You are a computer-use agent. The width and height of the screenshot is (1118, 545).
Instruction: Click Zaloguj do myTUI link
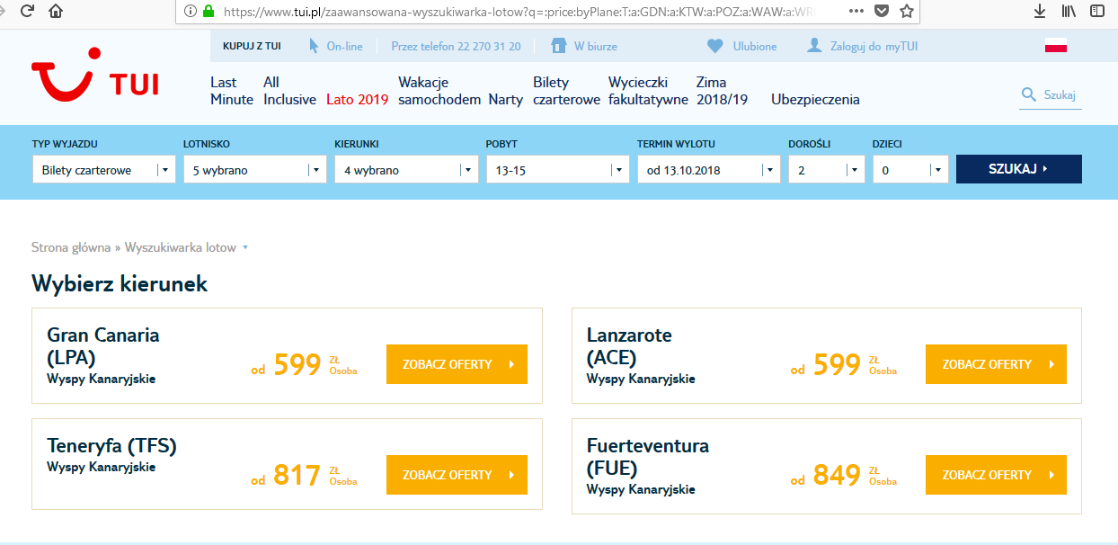[874, 47]
